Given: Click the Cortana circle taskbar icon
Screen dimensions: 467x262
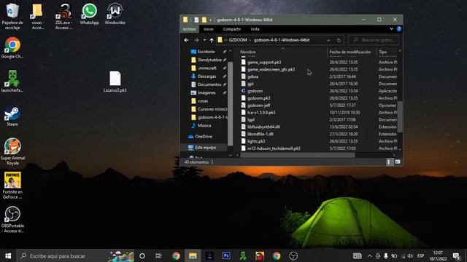Looking at the screenshot, I should pos(142,255).
